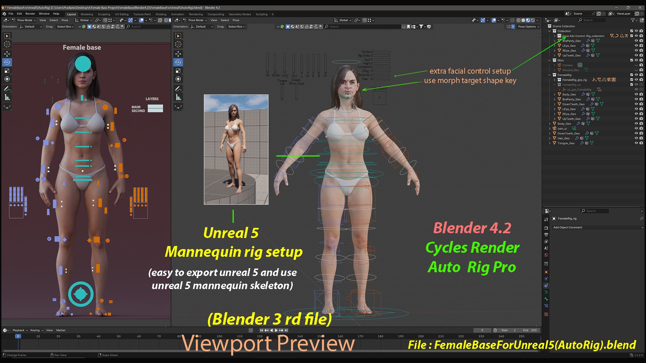The height and width of the screenshot is (363, 646).
Task: Select the Rotate tool in center viewport
Action: 178,62
